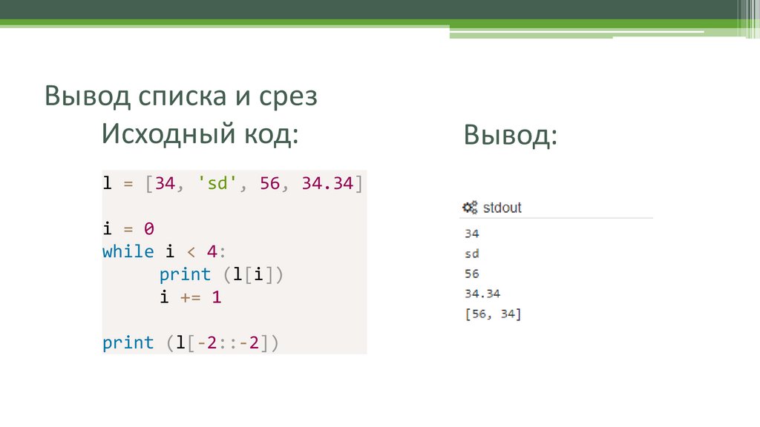The width and height of the screenshot is (760, 427).
Task: Click the heading 'Вывод:'
Action: tap(511, 135)
